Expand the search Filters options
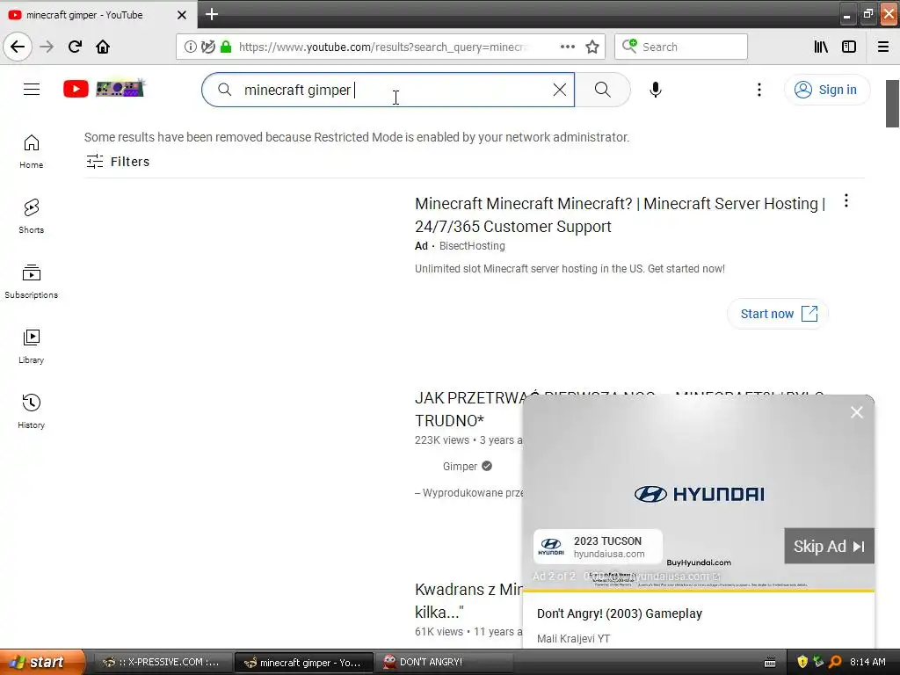The height and width of the screenshot is (675, 900). tap(119, 162)
